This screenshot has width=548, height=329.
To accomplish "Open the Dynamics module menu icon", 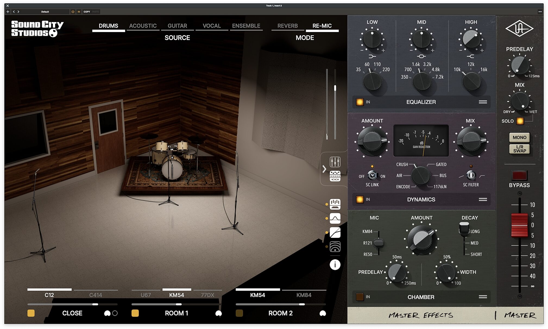I will (483, 199).
